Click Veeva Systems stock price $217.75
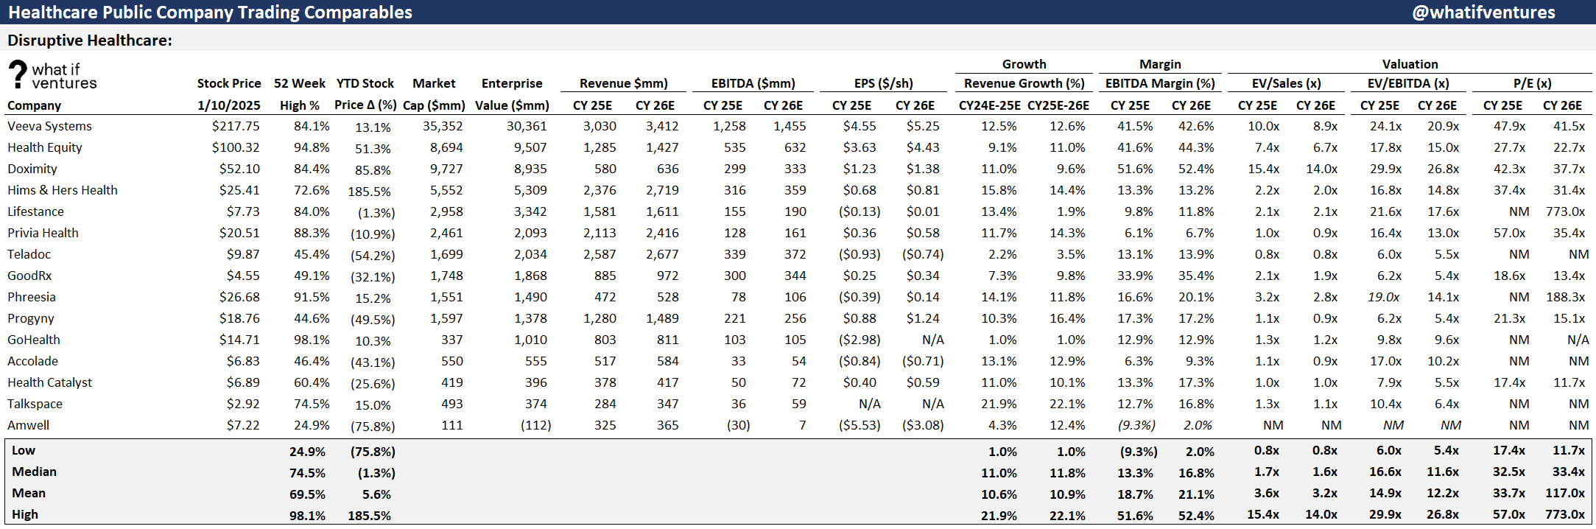The width and height of the screenshot is (1596, 529). [236, 126]
